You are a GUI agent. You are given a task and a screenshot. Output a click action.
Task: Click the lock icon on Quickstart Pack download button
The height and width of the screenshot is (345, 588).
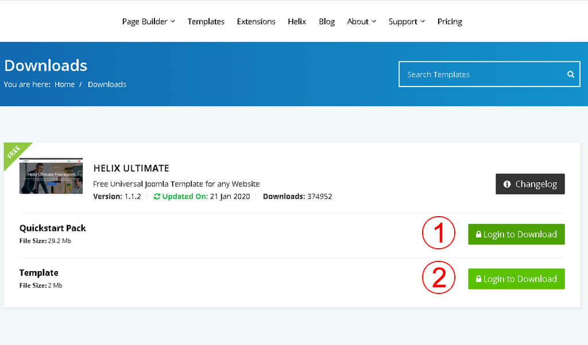tap(478, 234)
